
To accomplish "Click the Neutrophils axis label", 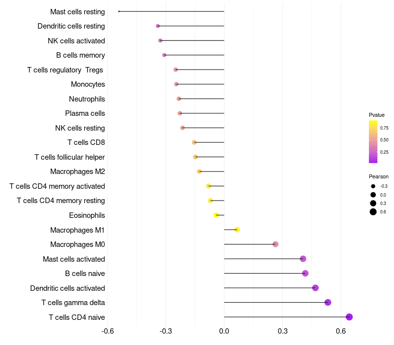I will (x=87, y=99).
